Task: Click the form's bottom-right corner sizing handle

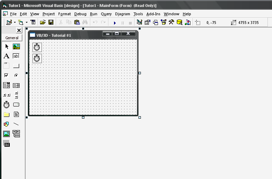Action: pos(139,117)
